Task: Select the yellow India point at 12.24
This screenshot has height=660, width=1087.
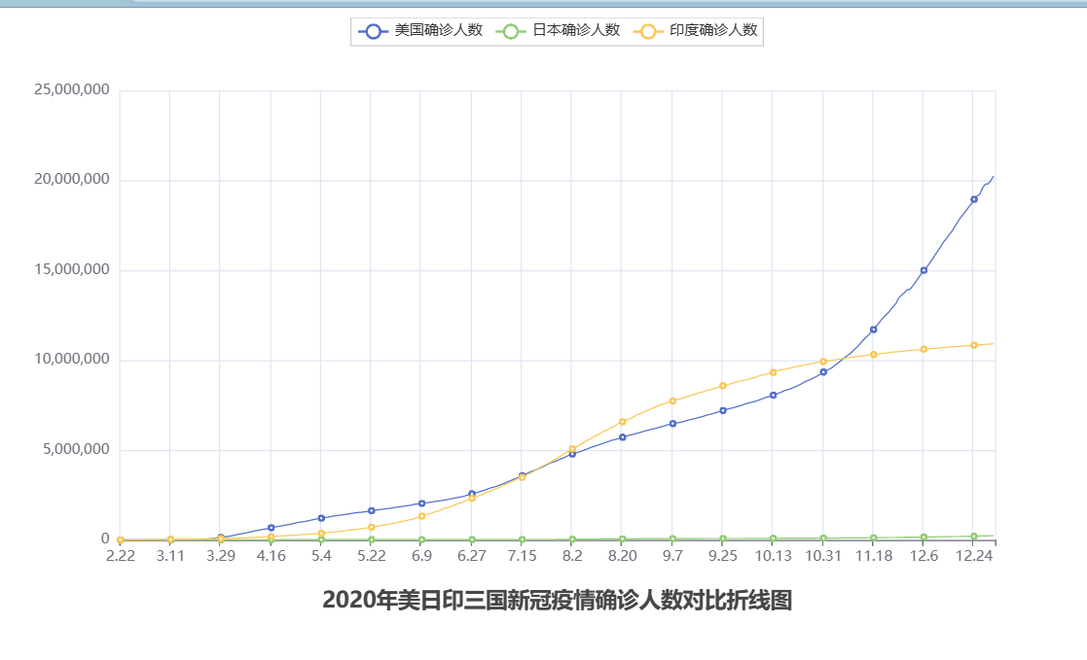Action: point(973,345)
